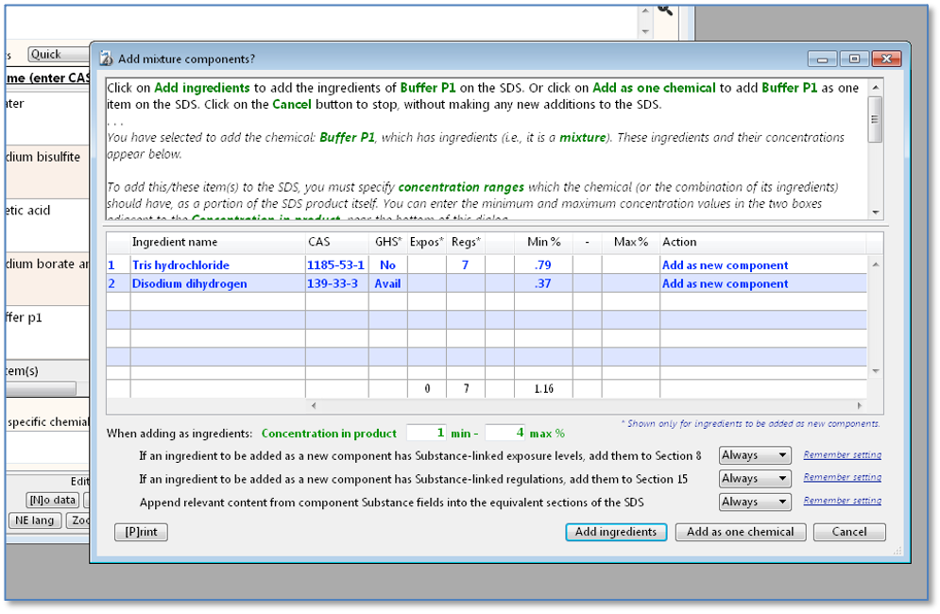Click the GHS* column header
940x614 pixels.
[x=388, y=242]
